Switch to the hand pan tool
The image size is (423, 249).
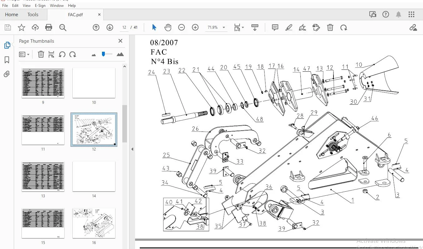pyautogui.click(x=168, y=27)
